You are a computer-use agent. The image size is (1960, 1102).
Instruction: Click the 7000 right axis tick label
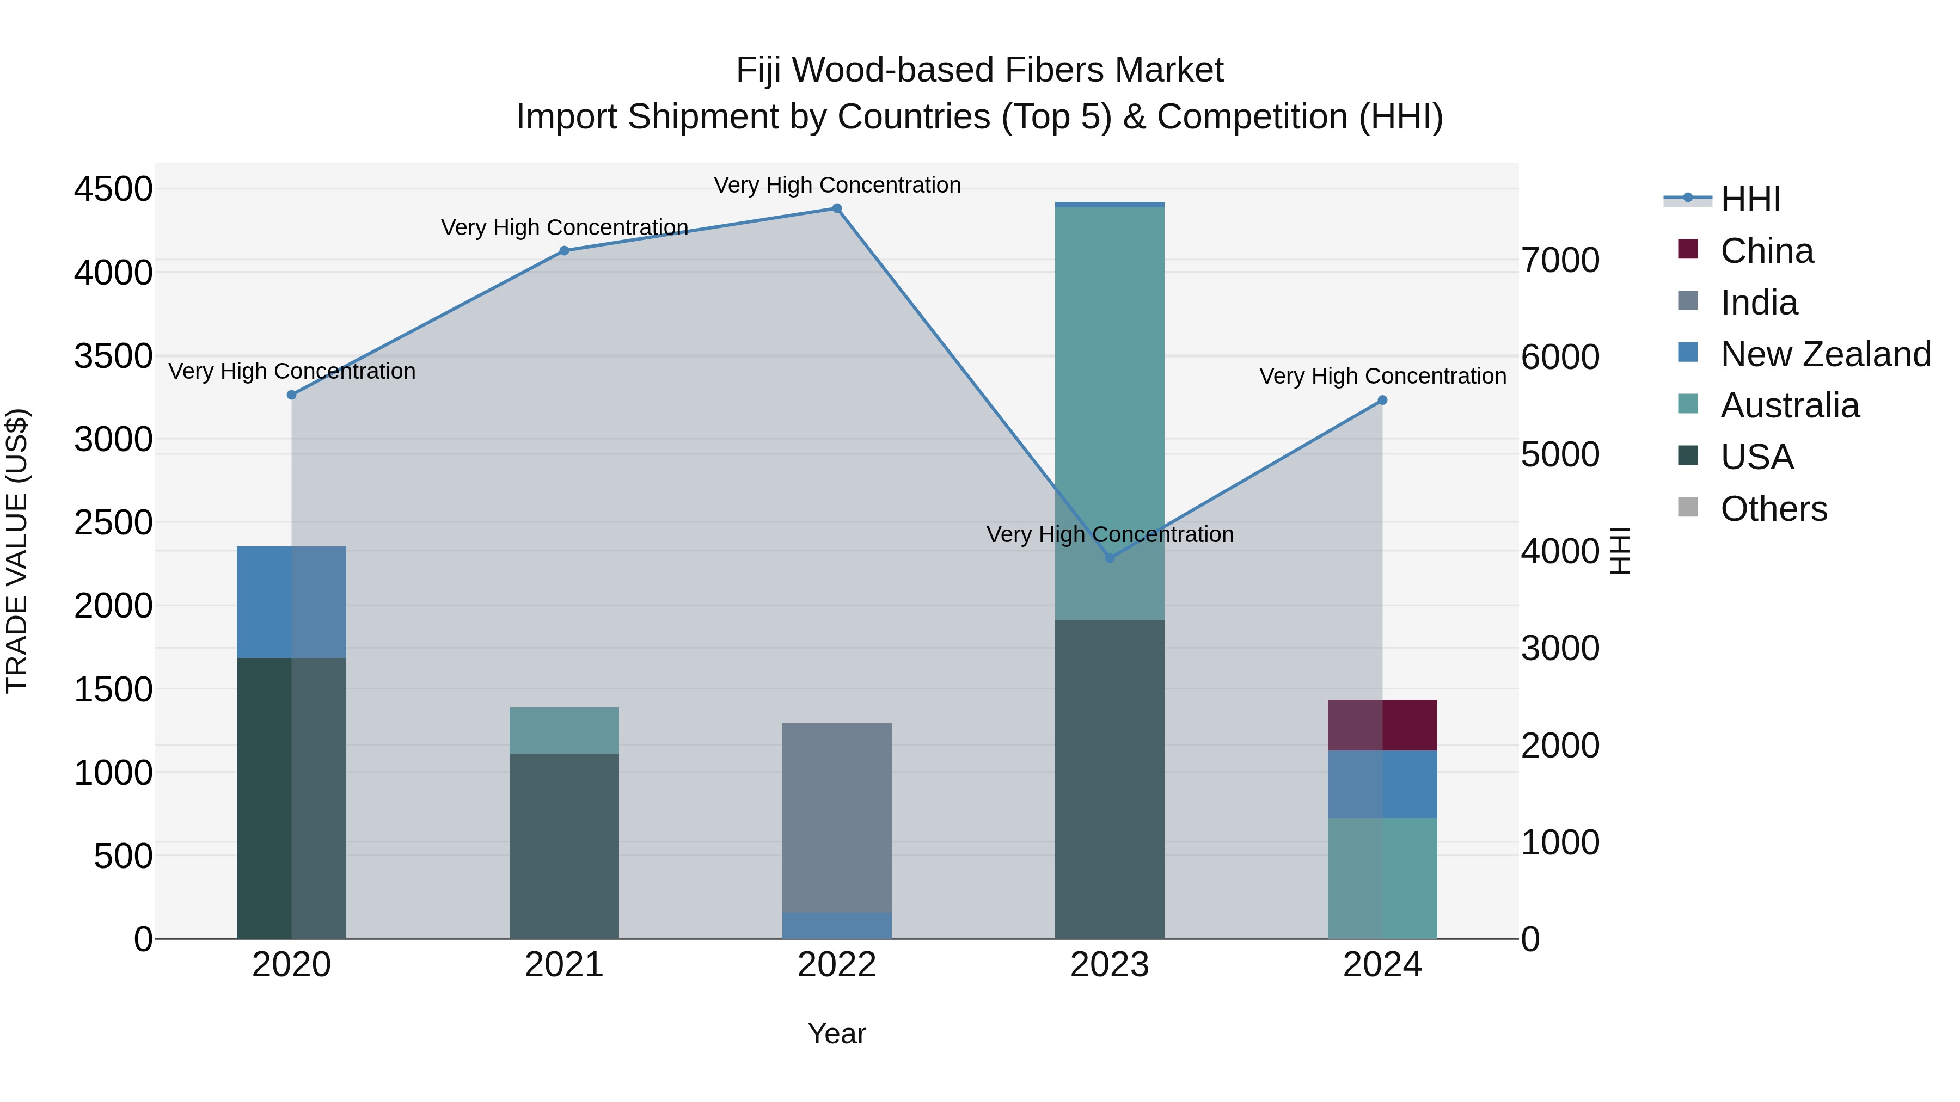[x=1560, y=261]
